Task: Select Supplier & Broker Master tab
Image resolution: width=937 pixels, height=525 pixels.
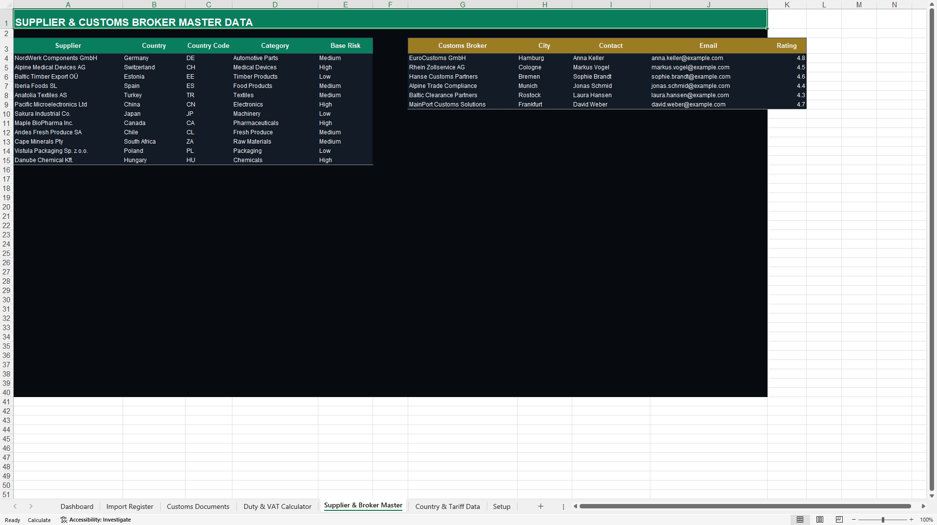Action: [x=363, y=505]
